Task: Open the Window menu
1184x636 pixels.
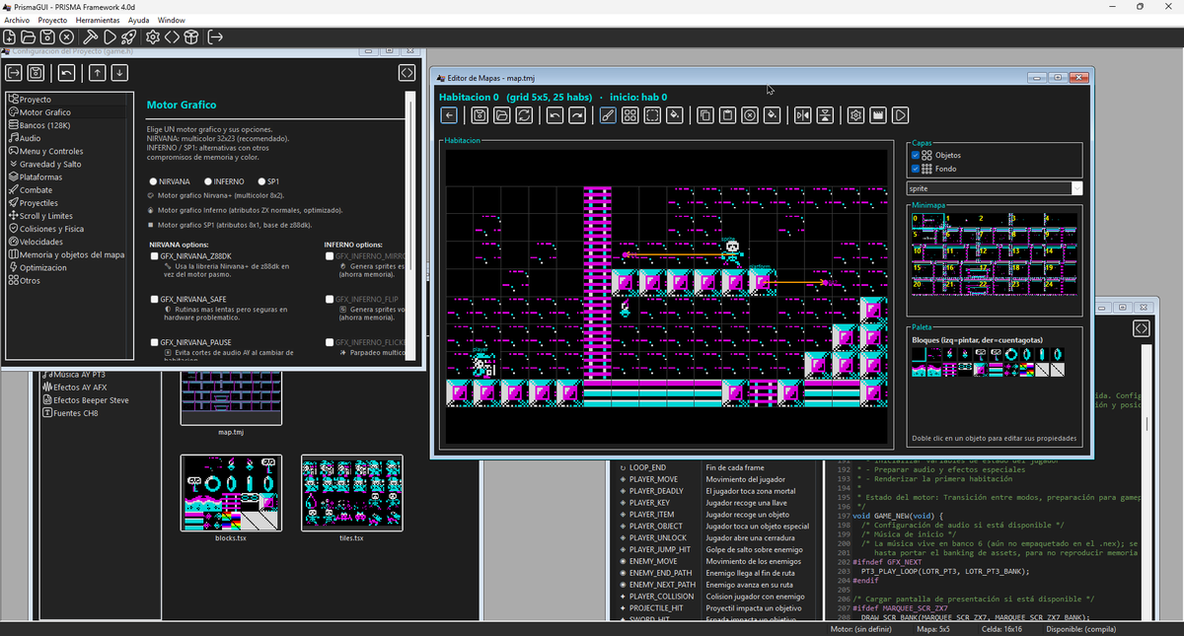Action: point(171,20)
